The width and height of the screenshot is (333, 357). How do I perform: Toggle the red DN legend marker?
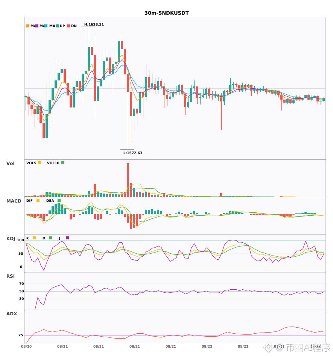pos(68,26)
